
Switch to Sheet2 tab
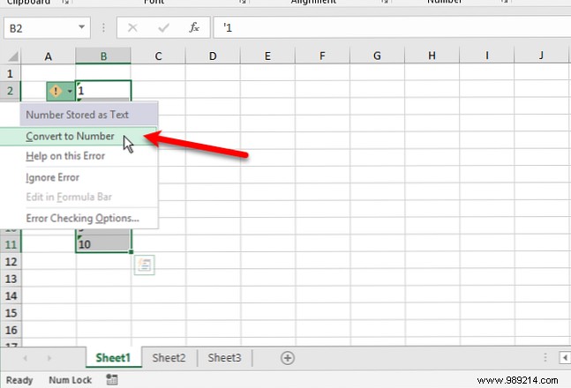click(x=169, y=358)
